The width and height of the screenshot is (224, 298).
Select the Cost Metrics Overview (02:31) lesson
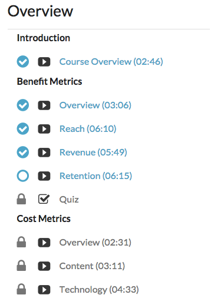(95, 243)
